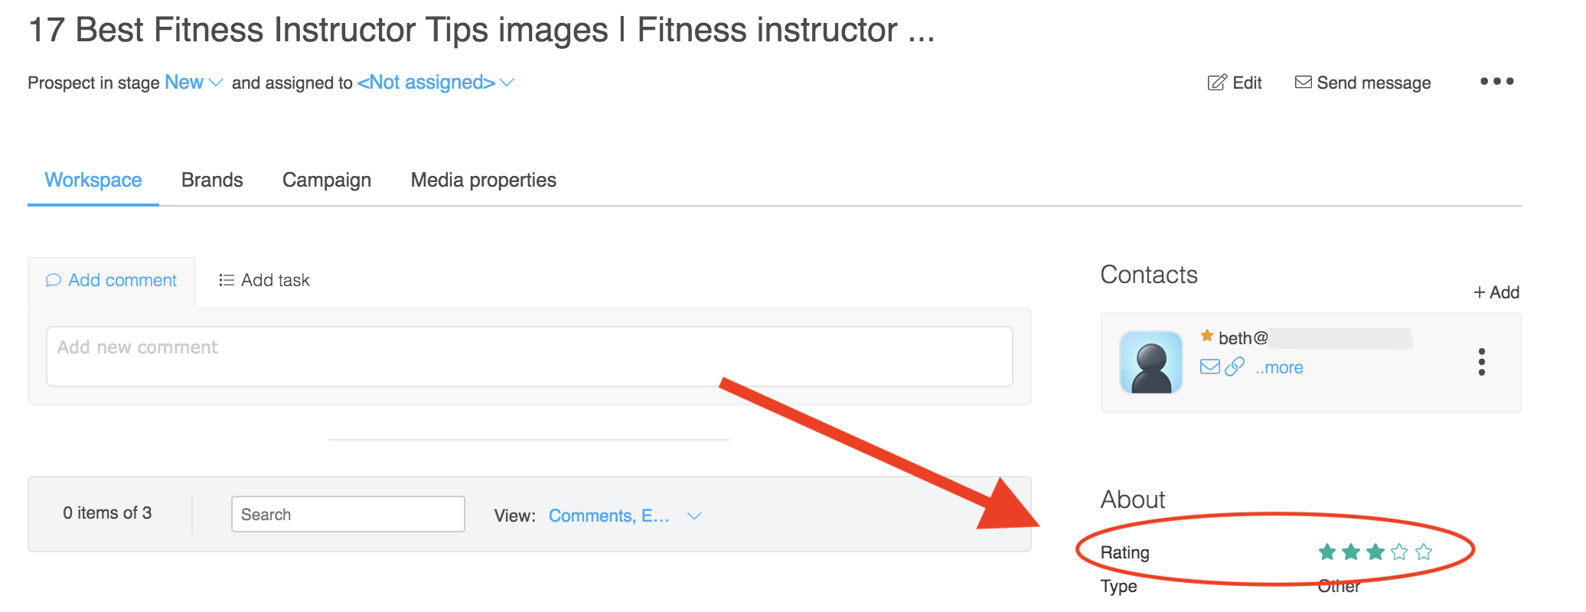Click the contact's email envelope icon
The image size is (1586, 612).
pos(1210,367)
